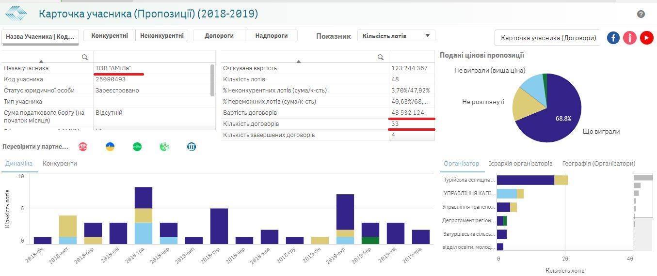Click the blue-yellow partner icon

click(110, 147)
